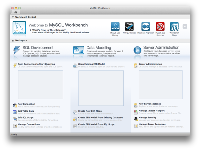Open Manage Security link

point(147,117)
